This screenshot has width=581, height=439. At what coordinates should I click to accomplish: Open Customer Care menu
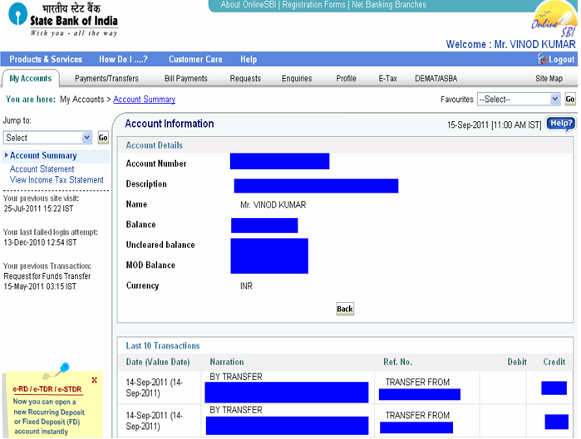coord(195,59)
